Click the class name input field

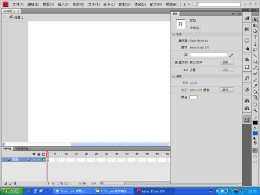(209, 55)
